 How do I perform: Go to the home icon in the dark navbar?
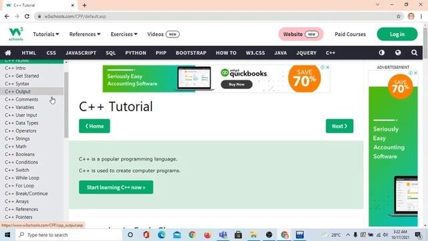pos(8,53)
